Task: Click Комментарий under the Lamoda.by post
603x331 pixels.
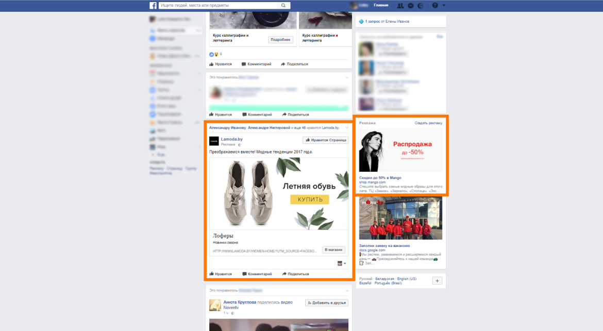Action: coord(257,274)
